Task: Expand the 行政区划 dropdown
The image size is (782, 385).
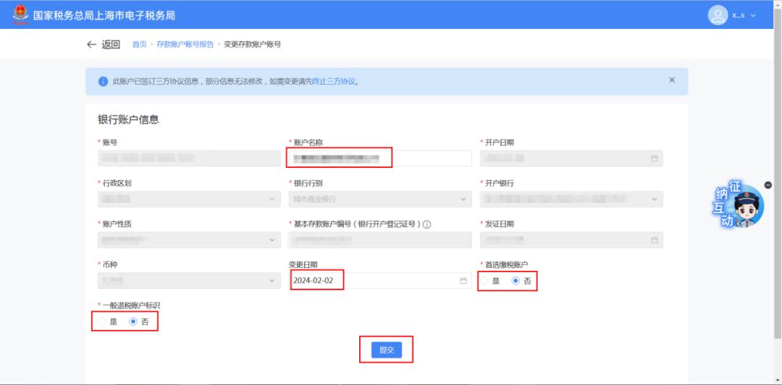Action: tap(188, 199)
